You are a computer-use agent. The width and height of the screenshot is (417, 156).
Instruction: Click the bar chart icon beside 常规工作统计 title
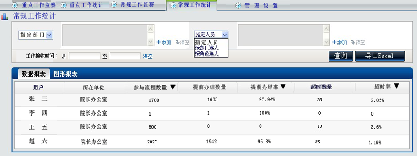(x=4, y=17)
